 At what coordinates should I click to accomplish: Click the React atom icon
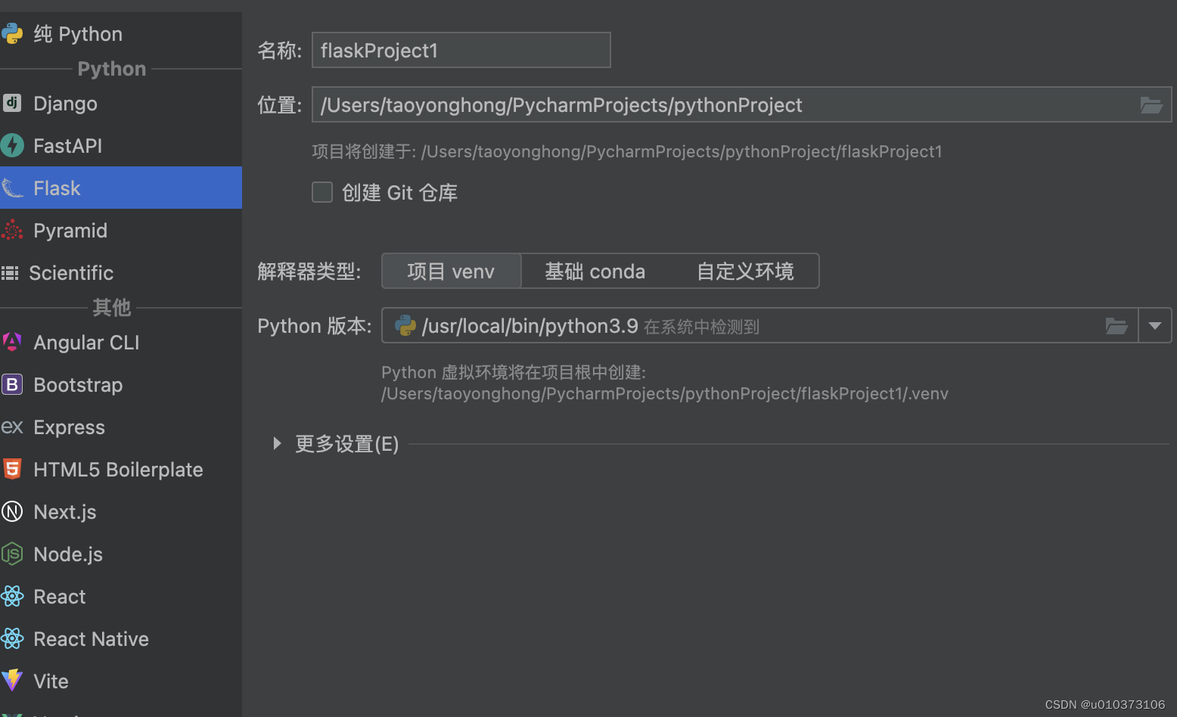point(12,596)
